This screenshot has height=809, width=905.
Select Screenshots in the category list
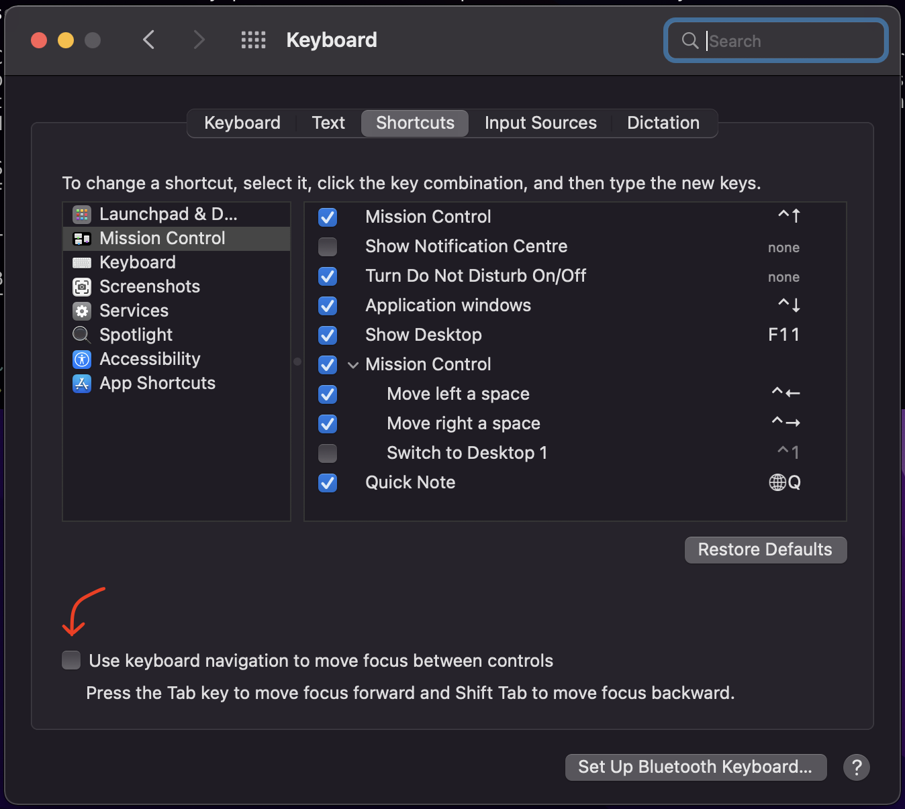point(177,287)
